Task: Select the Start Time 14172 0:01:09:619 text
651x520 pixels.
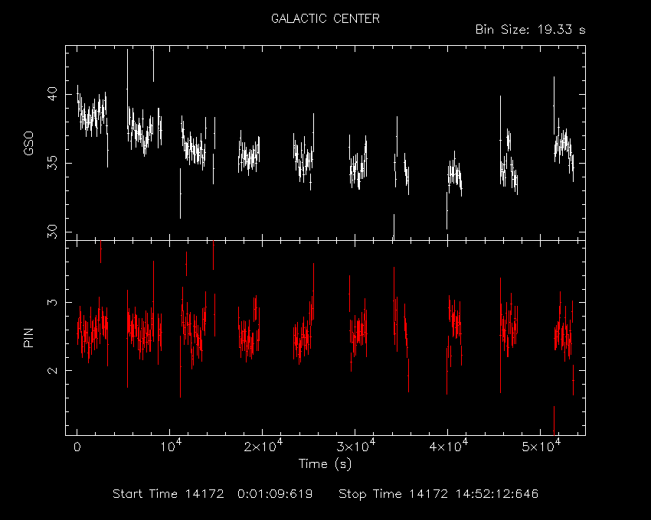Action: click(x=213, y=494)
